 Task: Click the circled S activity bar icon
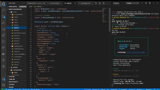3,66
